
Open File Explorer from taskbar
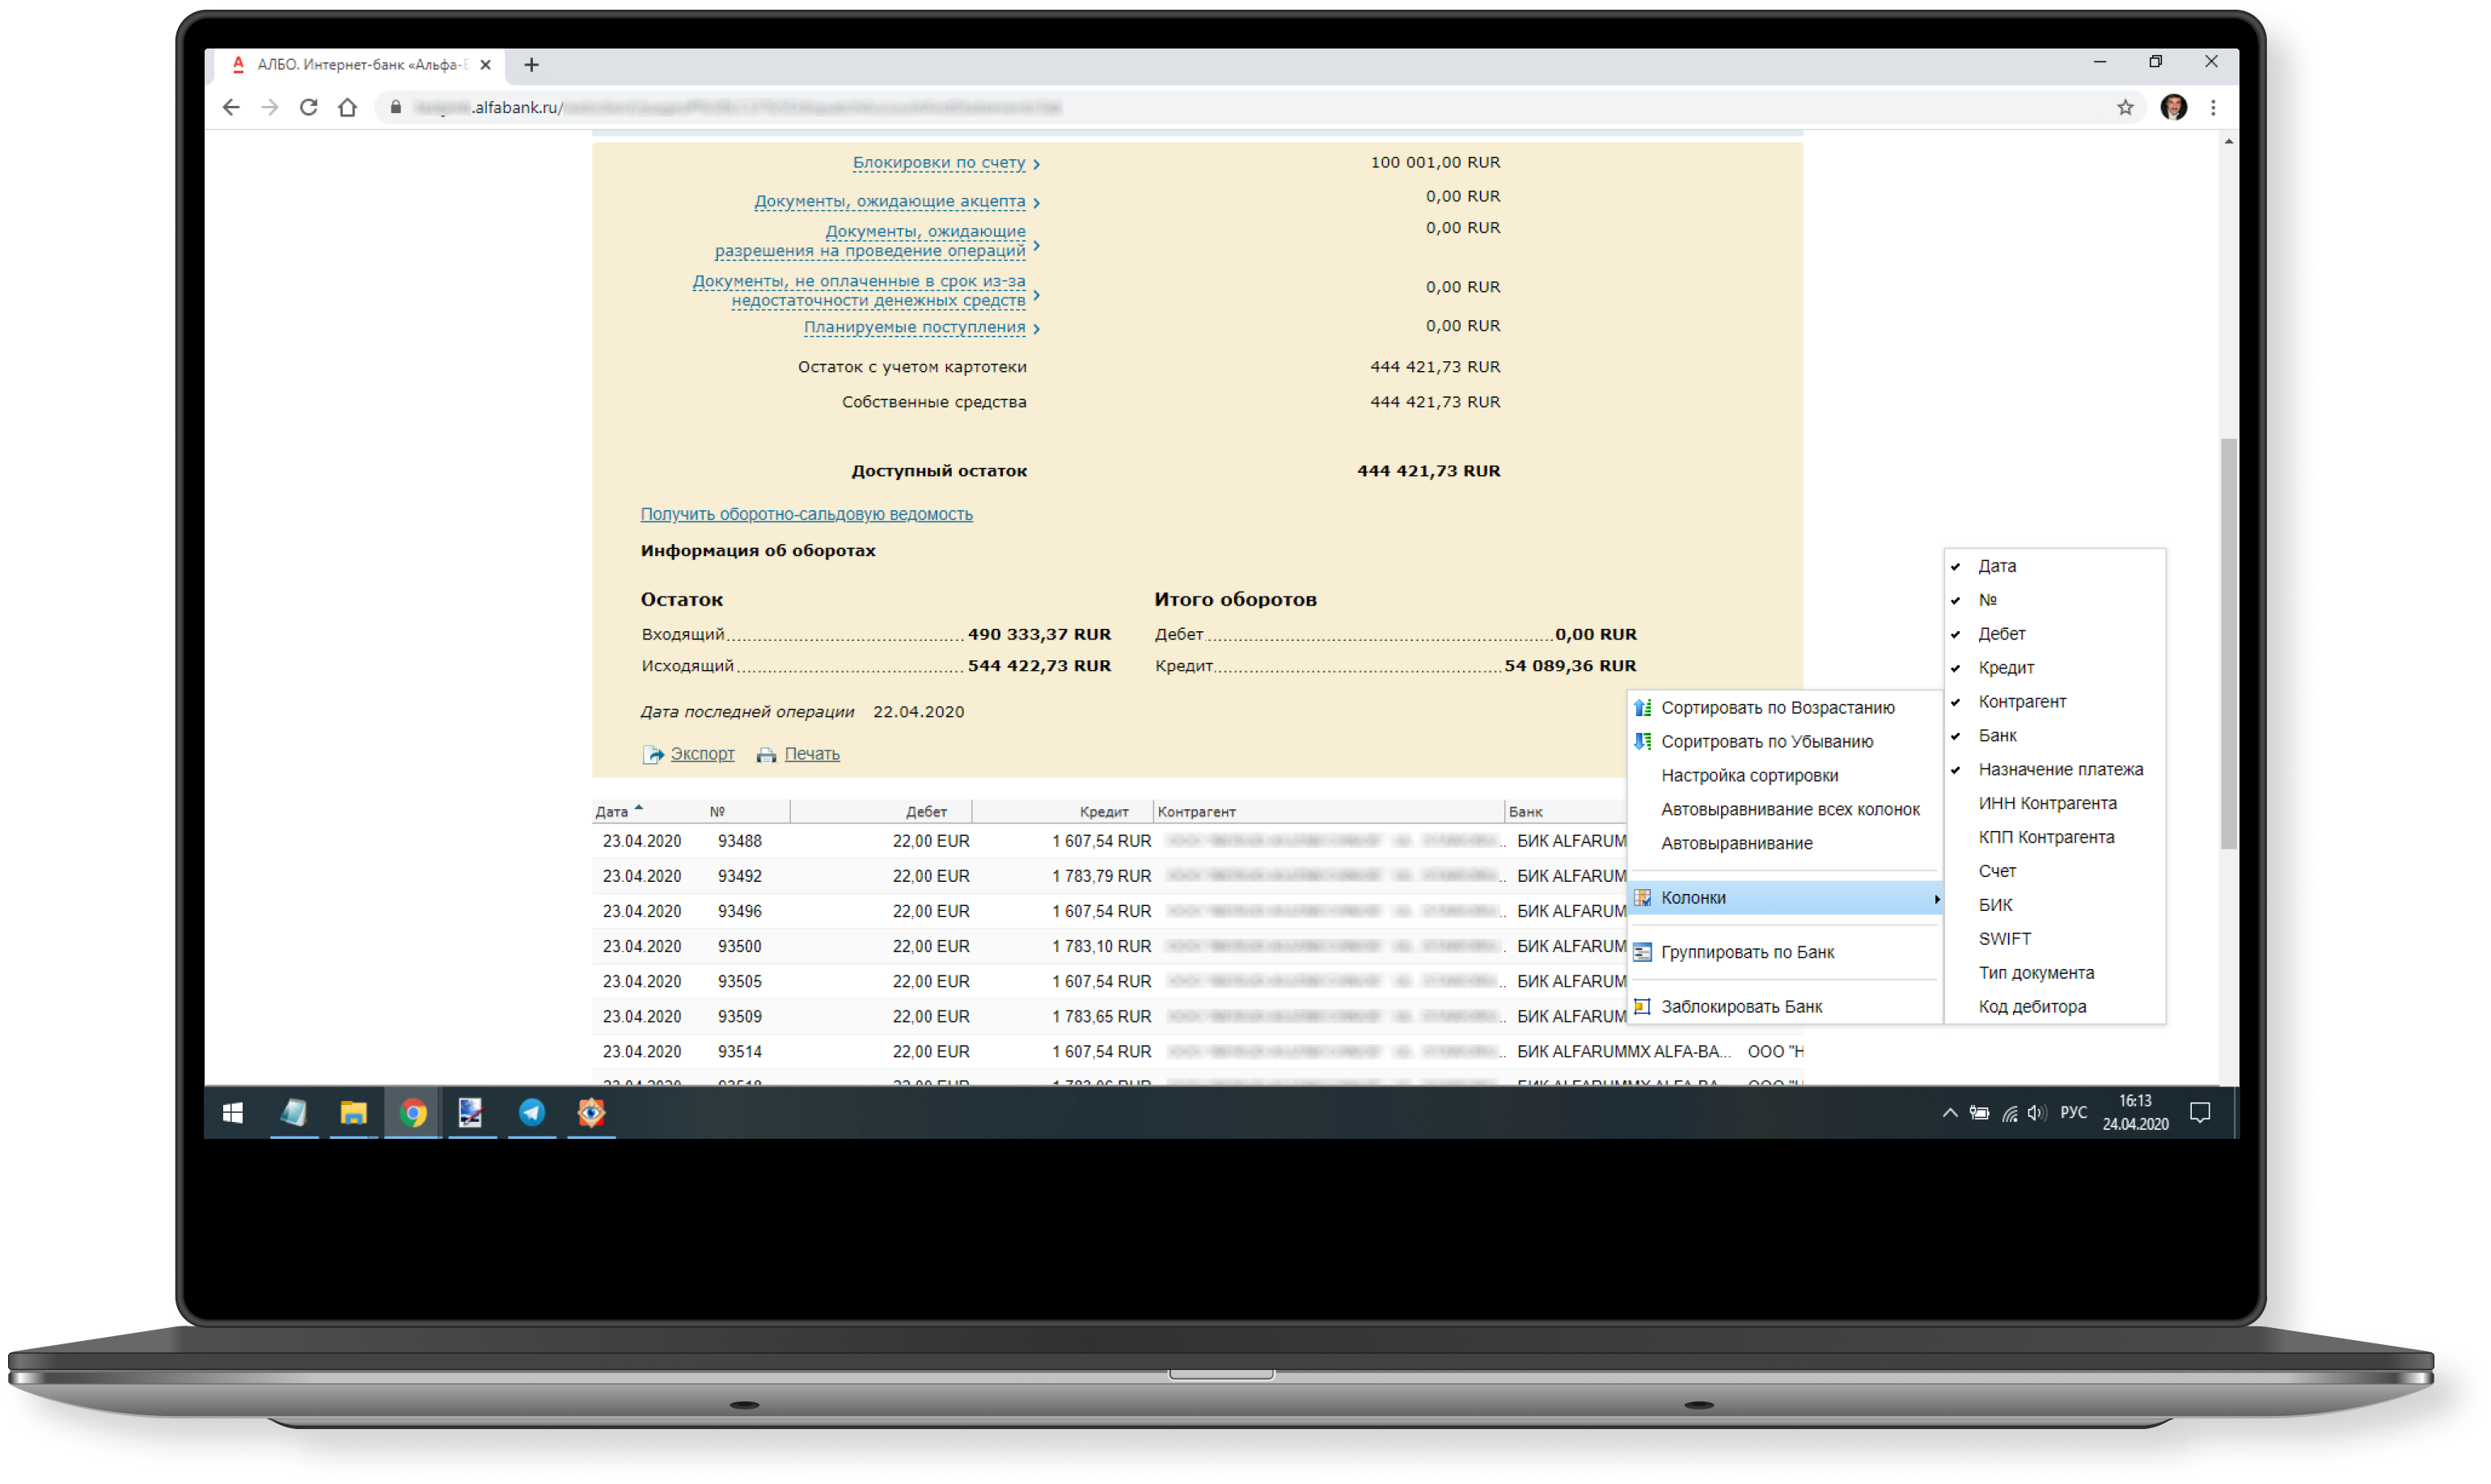353,1113
